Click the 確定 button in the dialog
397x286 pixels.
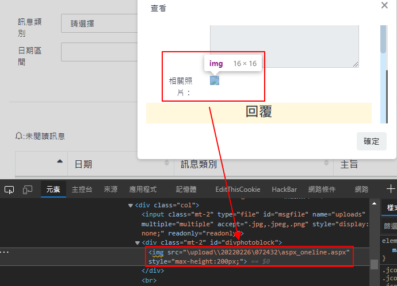[x=372, y=141]
